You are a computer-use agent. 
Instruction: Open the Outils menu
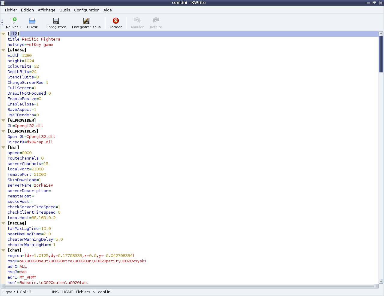[65, 10]
